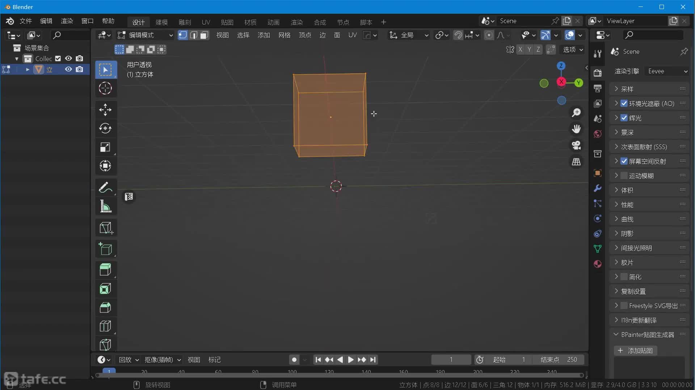Uncheck the 辉光 (Bloom) checkbox
Viewport: 695px width, 390px height.
pos(624,118)
